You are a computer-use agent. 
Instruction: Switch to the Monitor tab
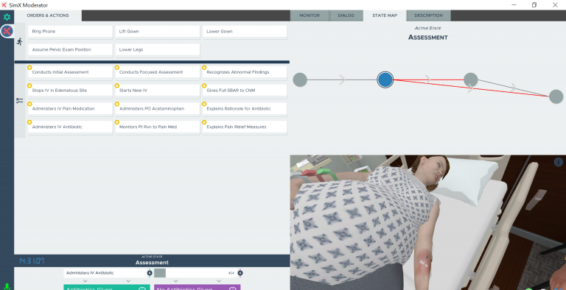point(310,15)
